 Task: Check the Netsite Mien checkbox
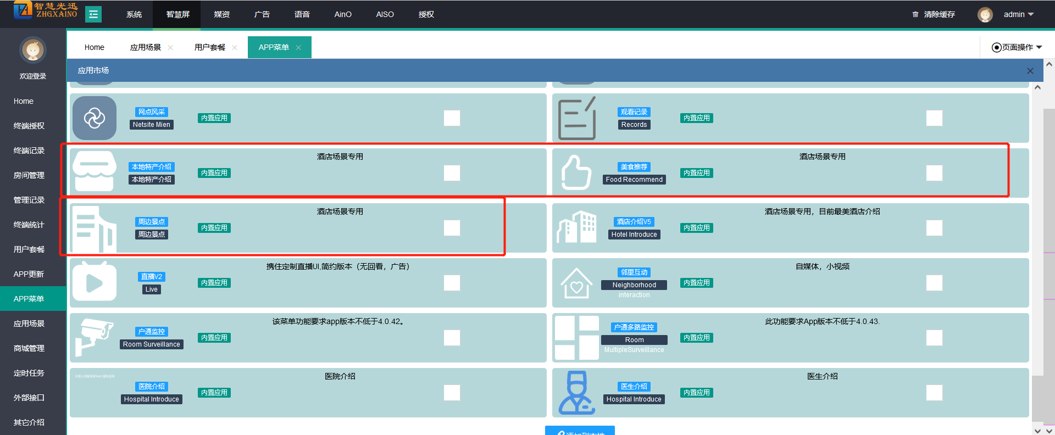[x=452, y=118]
